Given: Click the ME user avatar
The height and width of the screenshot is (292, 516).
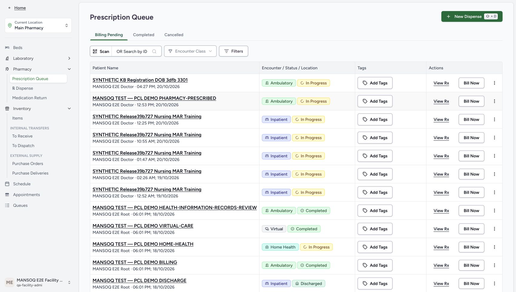Looking at the screenshot, I should pos(10,282).
